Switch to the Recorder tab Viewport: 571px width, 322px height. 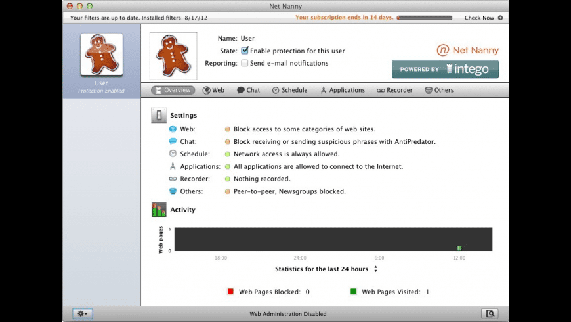(x=394, y=90)
